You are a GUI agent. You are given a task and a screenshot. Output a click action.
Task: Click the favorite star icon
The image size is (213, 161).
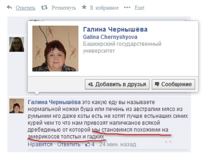click(x=84, y=7)
